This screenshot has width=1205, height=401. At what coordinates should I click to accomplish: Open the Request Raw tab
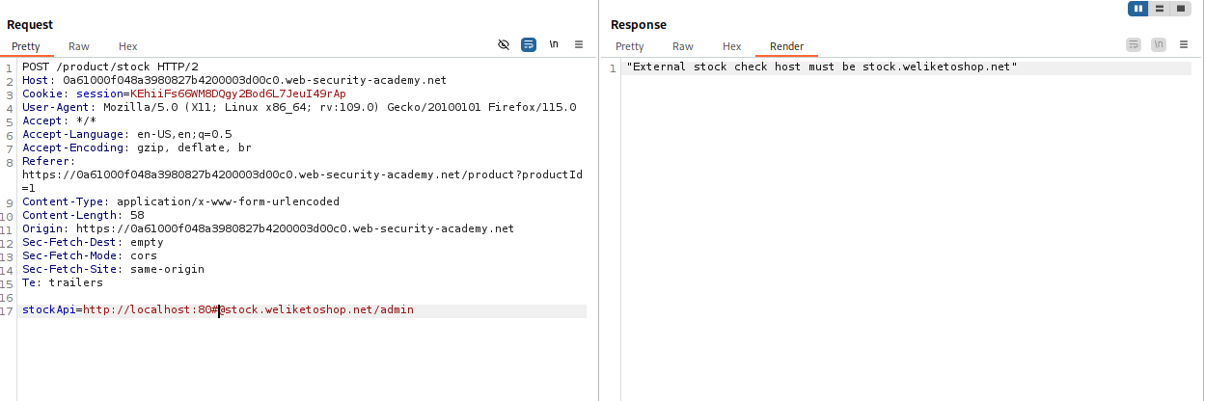[x=79, y=46]
